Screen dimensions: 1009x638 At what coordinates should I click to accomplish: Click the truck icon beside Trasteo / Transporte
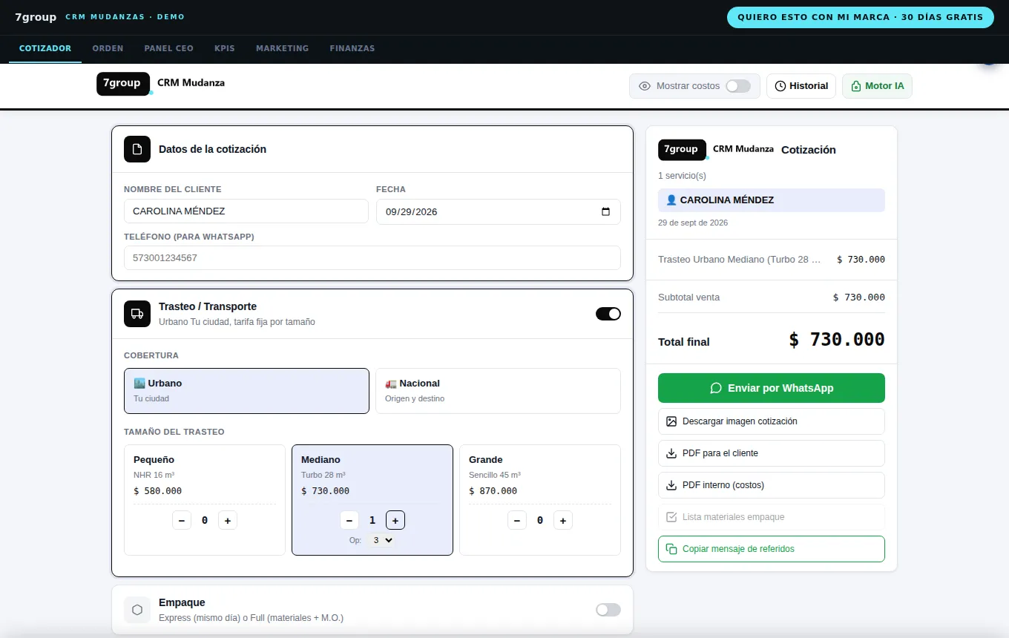[x=137, y=314]
